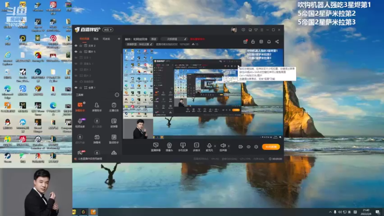
Task: Click the bell notification icon
Action: [x=269, y=42]
